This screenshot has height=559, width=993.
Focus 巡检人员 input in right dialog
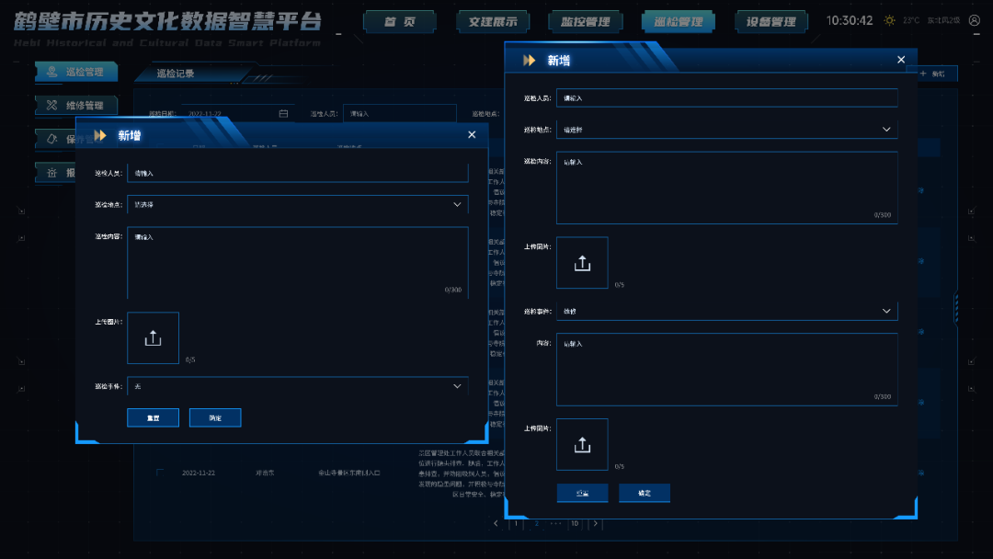[x=727, y=97]
